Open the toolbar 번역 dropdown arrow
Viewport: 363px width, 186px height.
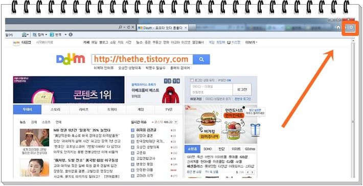click(x=65, y=35)
